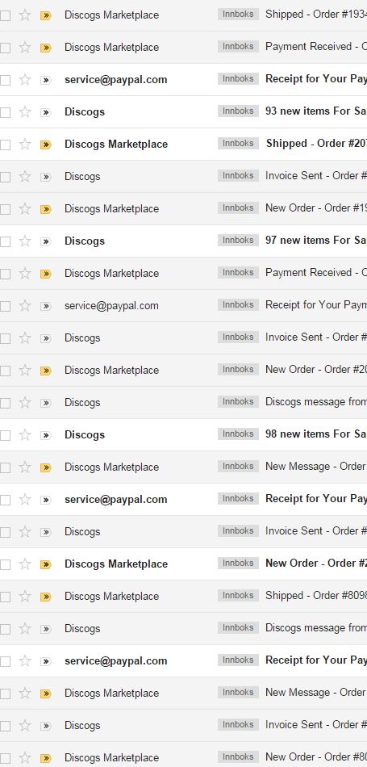Toggle importance marker on non-bold 'New Order #20'
Image resolution: width=367 pixels, height=767 pixels.
point(45,371)
